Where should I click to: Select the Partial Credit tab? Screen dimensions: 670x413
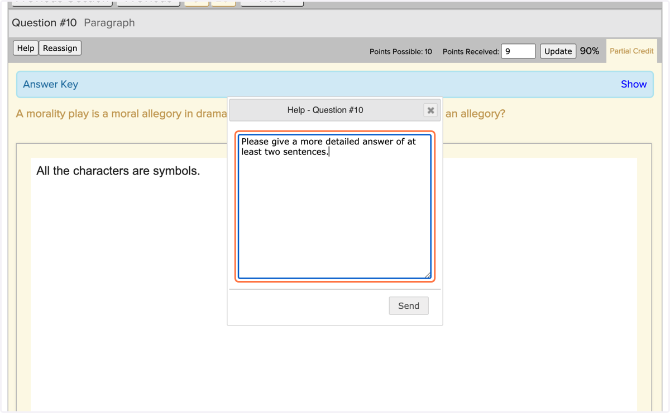631,51
